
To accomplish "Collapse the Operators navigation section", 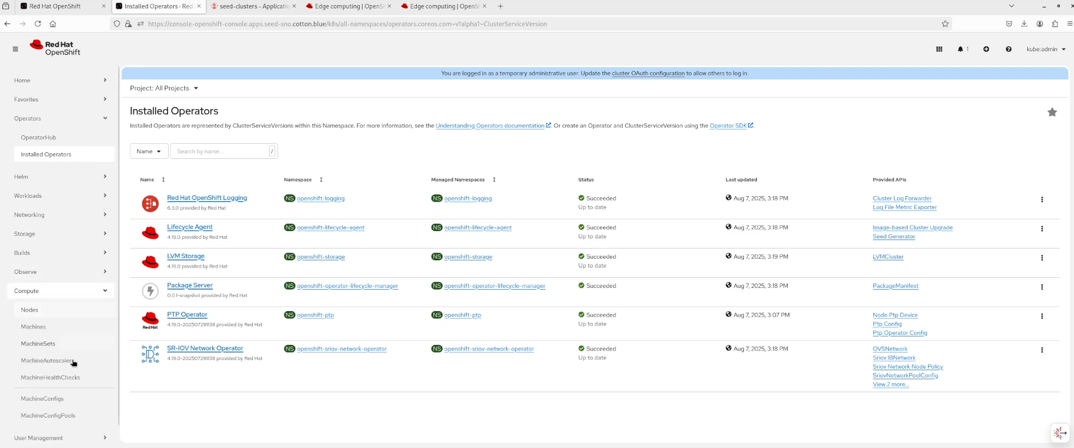I will [x=60, y=118].
